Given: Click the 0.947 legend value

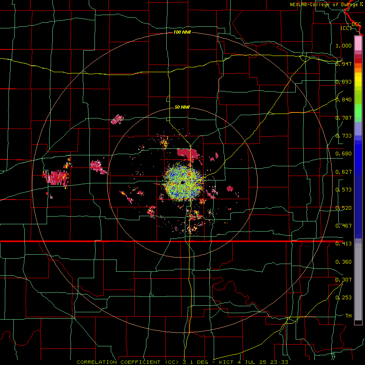Looking at the screenshot, I should click(344, 64).
